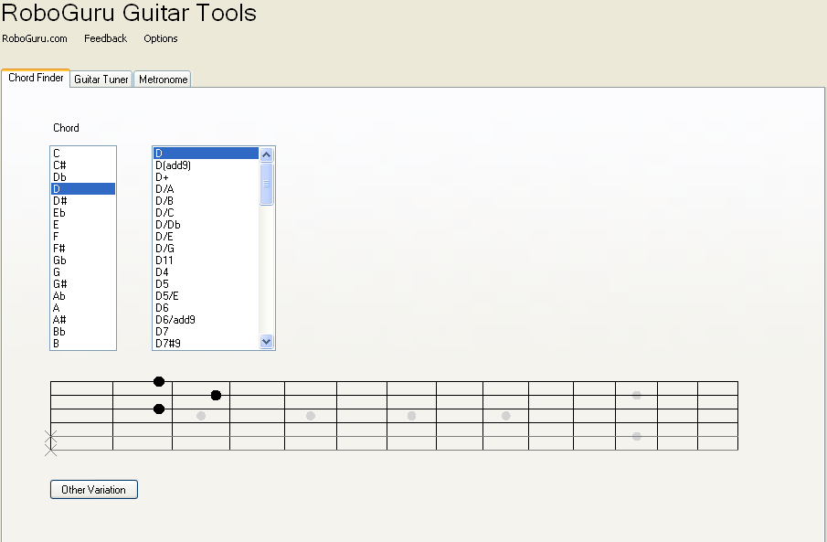This screenshot has width=827, height=542.
Task: Select the D/Db chord
Action: coord(207,224)
